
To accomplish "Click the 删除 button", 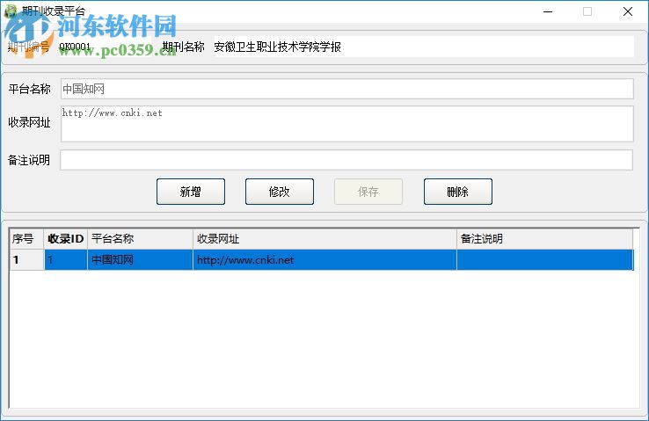I will coord(458,192).
